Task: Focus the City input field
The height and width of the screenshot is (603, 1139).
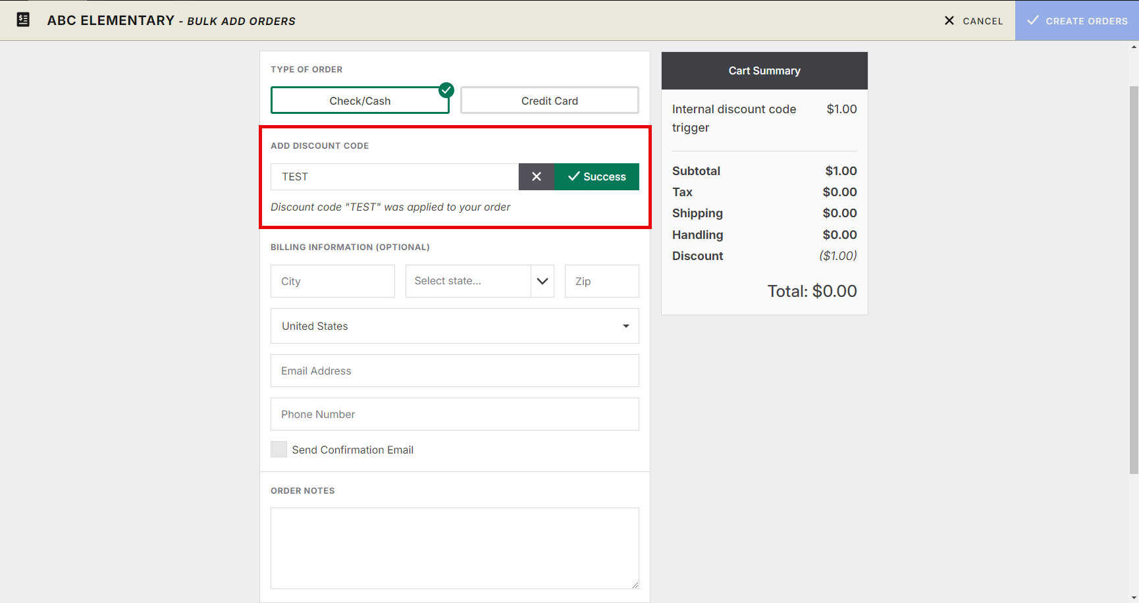Action: tap(332, 281)
